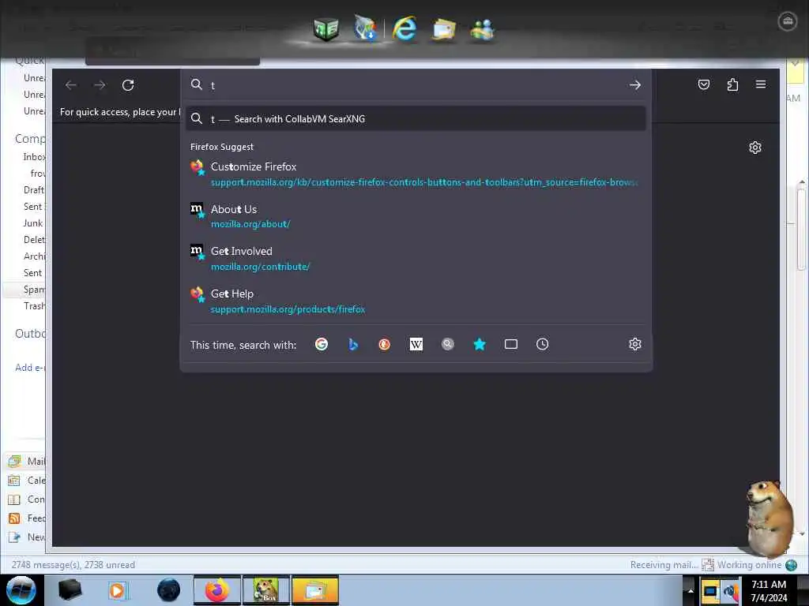Open the About Us mozilla.org suggestion
This screenshot has width=809, height=606.
point(416,216)
